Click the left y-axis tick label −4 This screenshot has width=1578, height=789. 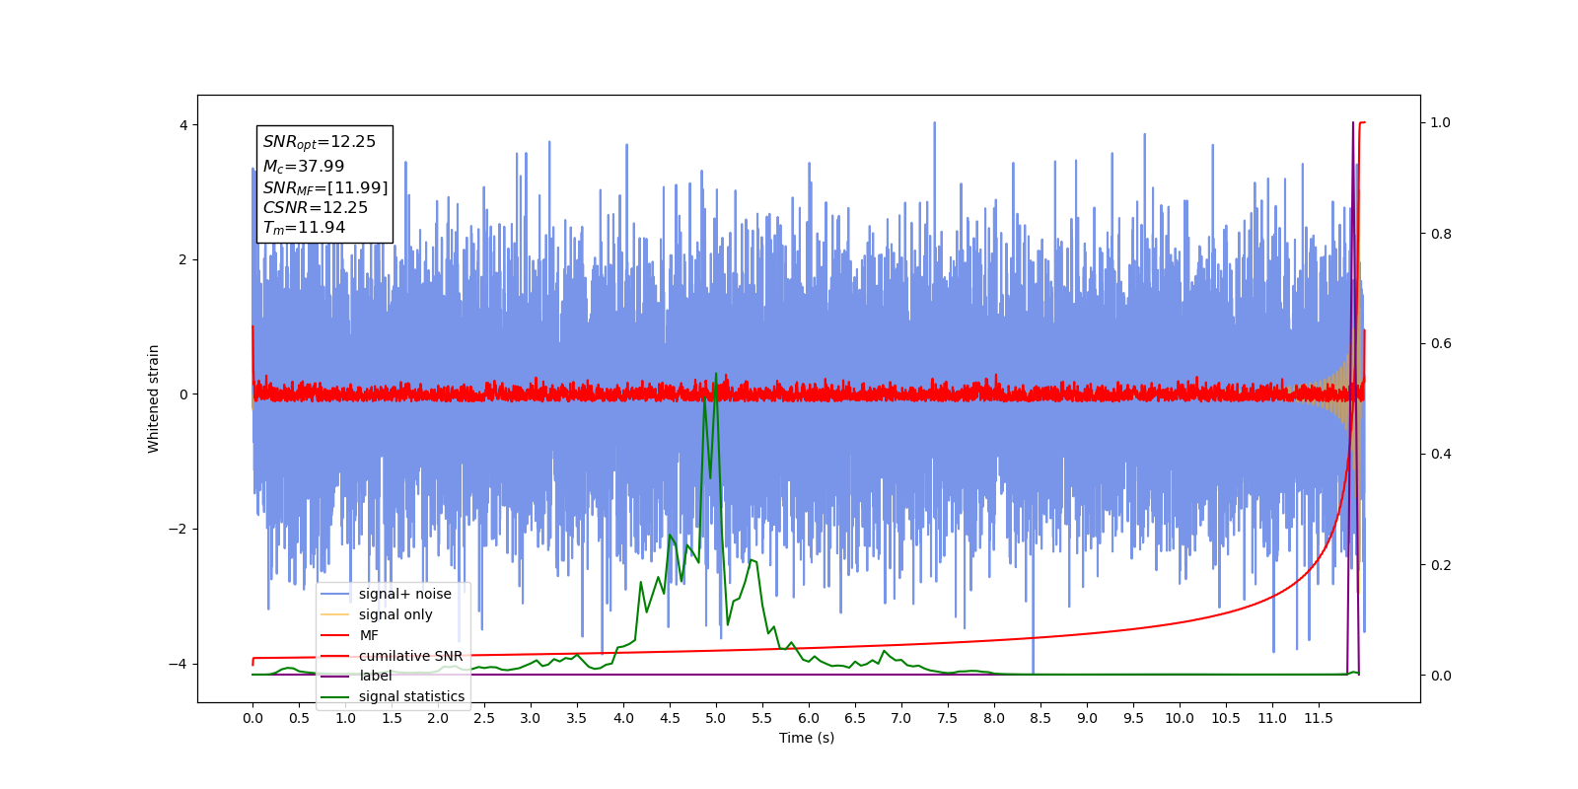pyautogui.click(x=178, y=664)
